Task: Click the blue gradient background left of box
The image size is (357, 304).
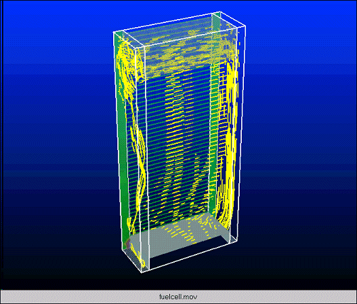Action: [x=57, y=137]
